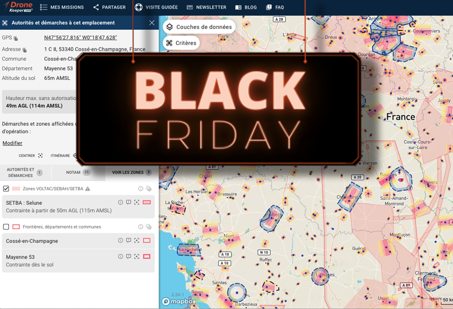
Task: Click the FAQ question-mark icon
Action: 269,7
